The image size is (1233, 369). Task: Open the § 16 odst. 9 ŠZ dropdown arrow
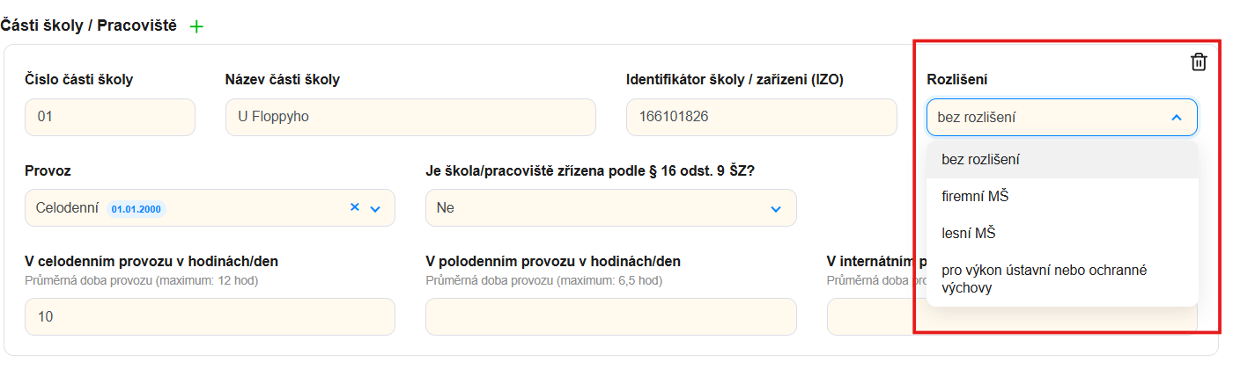(776, 208)
